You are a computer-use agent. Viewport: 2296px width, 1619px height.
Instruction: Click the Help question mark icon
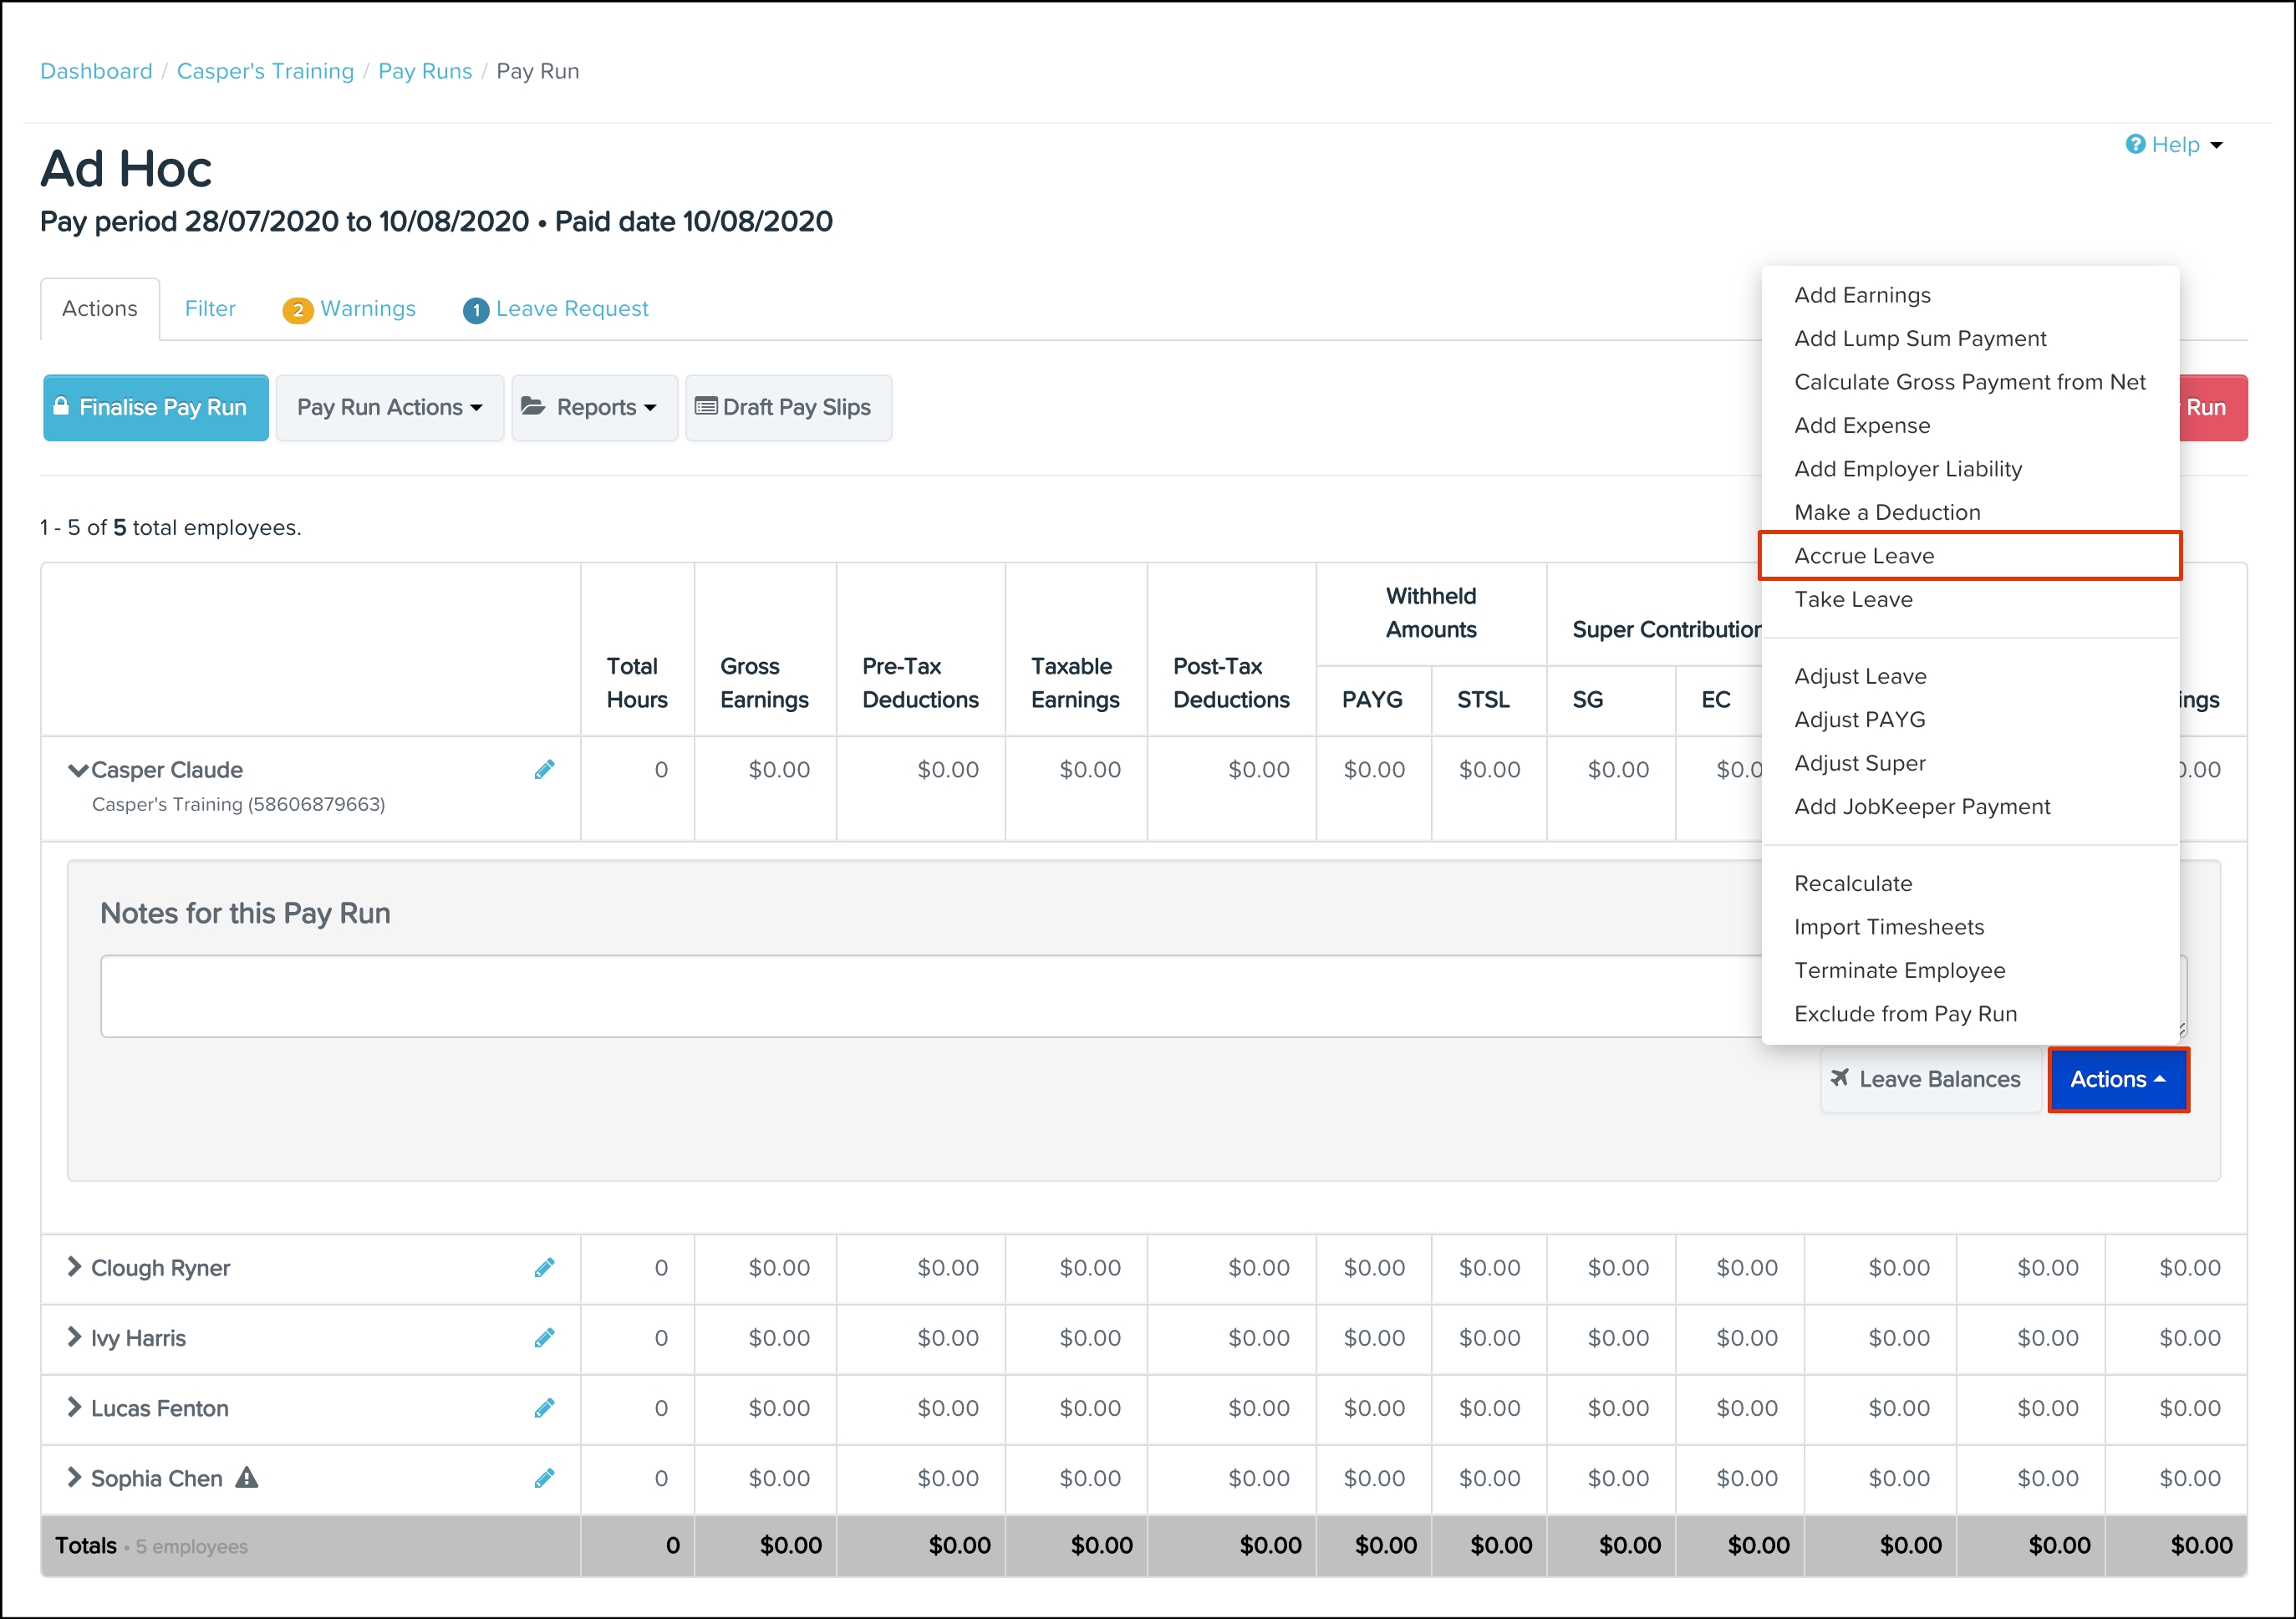pyautogui.click(x=2135, y=144)
